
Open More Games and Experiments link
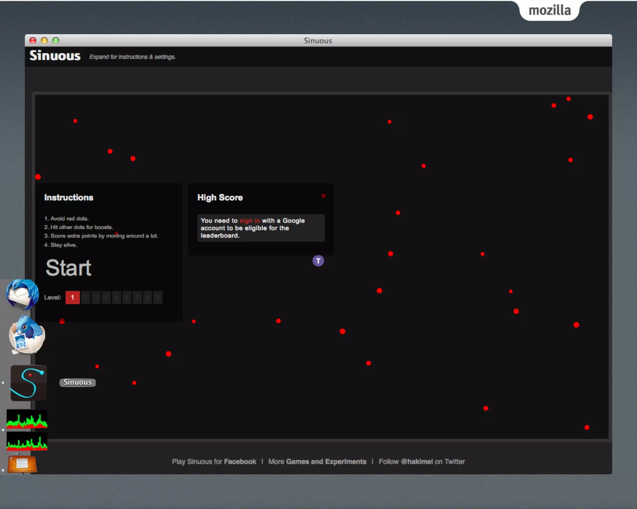click(x=317, y=461)
